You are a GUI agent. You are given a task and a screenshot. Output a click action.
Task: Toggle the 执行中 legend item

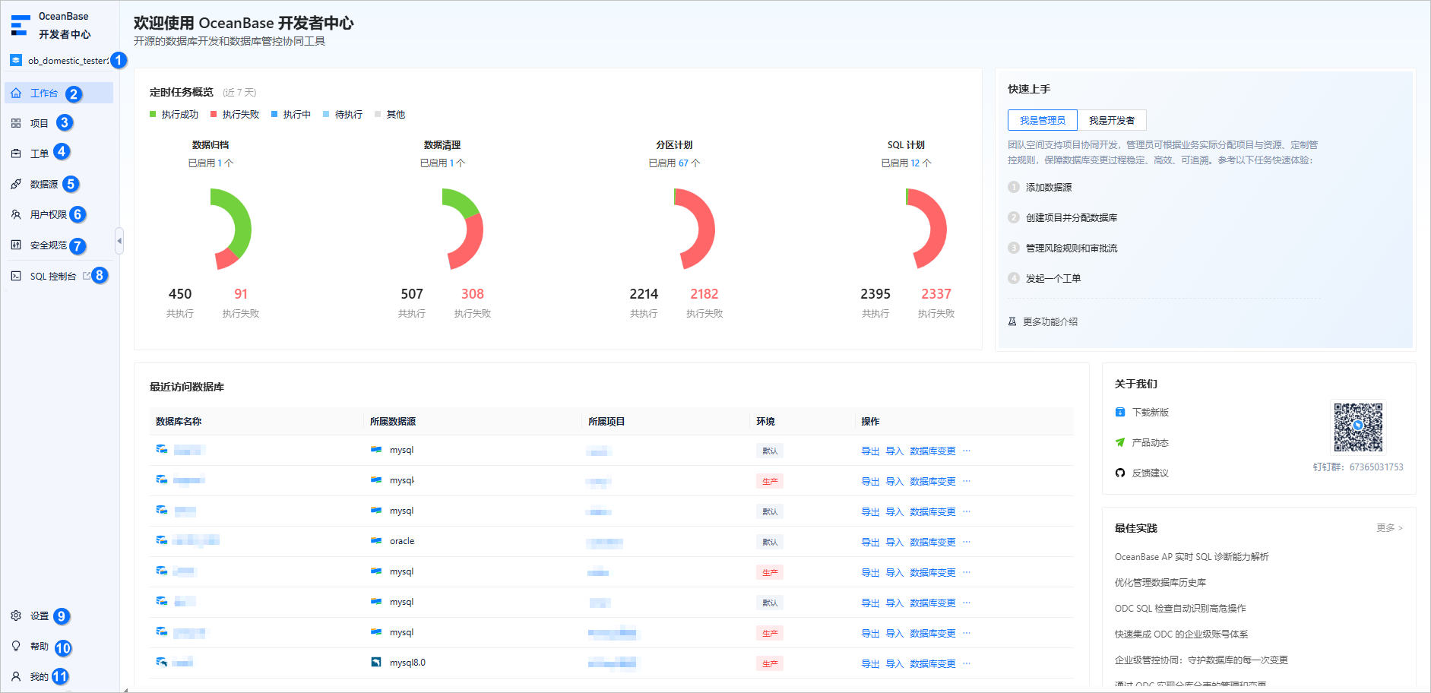pos(291,114)
